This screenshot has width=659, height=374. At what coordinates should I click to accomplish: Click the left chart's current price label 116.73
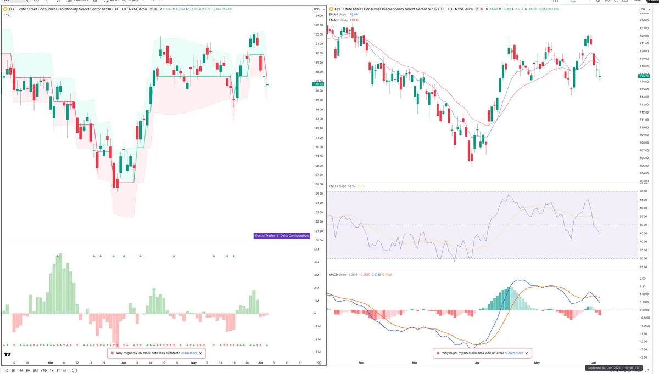(x=318, y=84)
